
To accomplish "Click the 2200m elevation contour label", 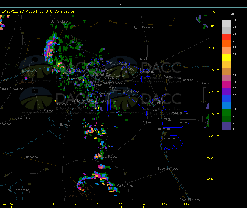I will pos(73,196).
